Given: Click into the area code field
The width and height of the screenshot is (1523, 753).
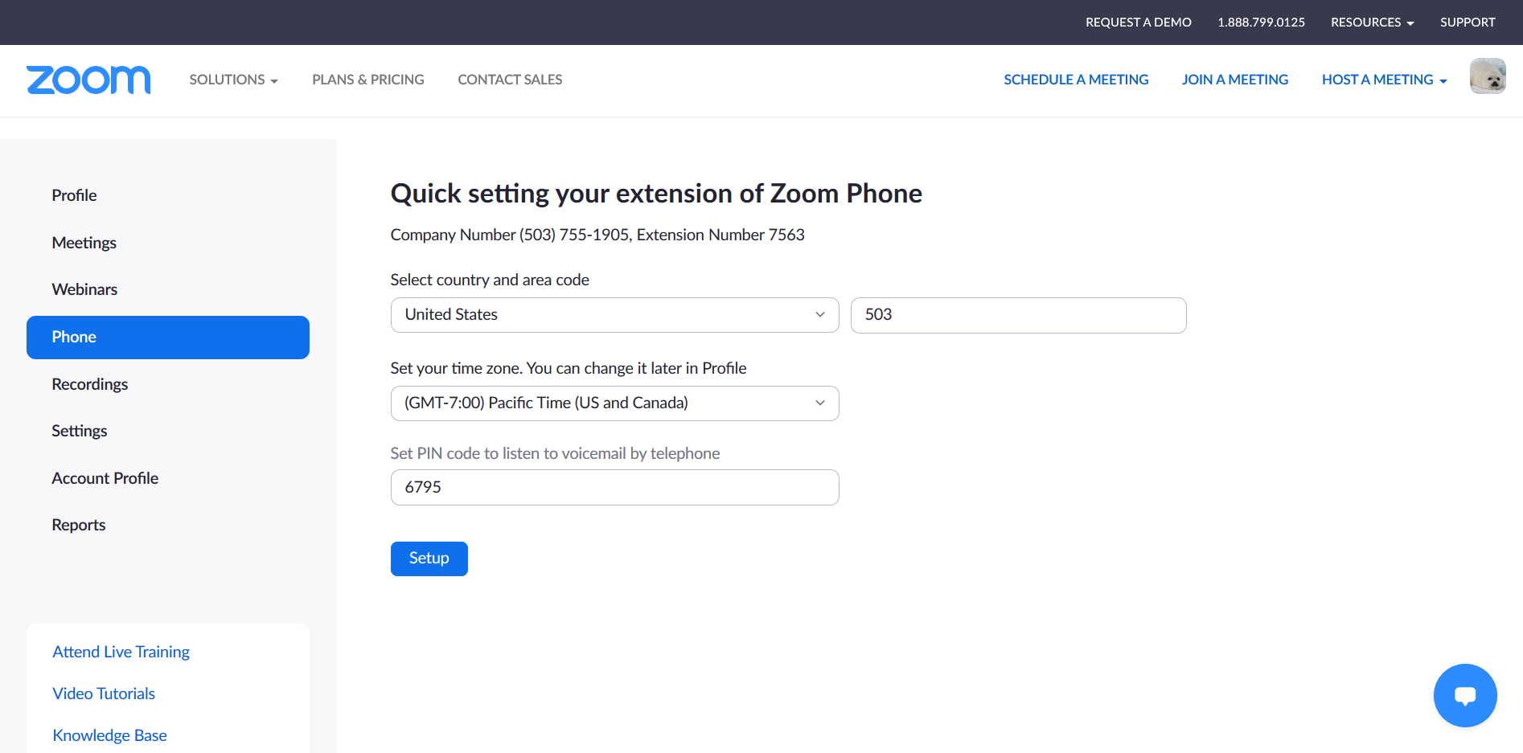Looking at the screenshot, I should click(x=1018, y=315).
